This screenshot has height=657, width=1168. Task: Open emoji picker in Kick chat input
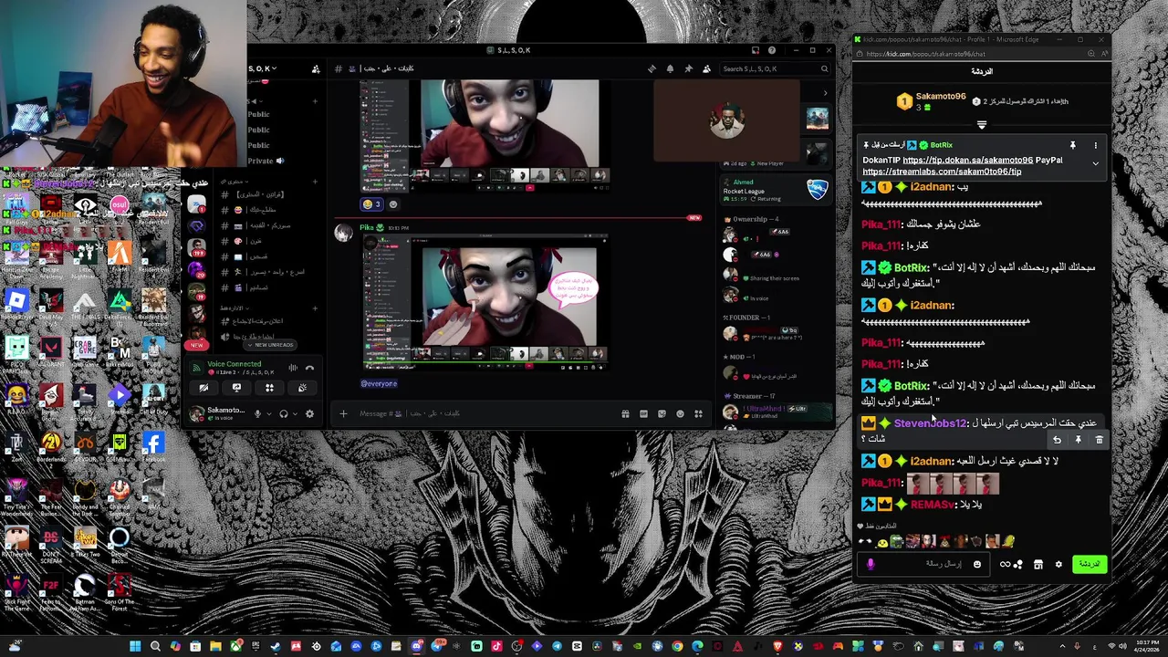point(977,564)
